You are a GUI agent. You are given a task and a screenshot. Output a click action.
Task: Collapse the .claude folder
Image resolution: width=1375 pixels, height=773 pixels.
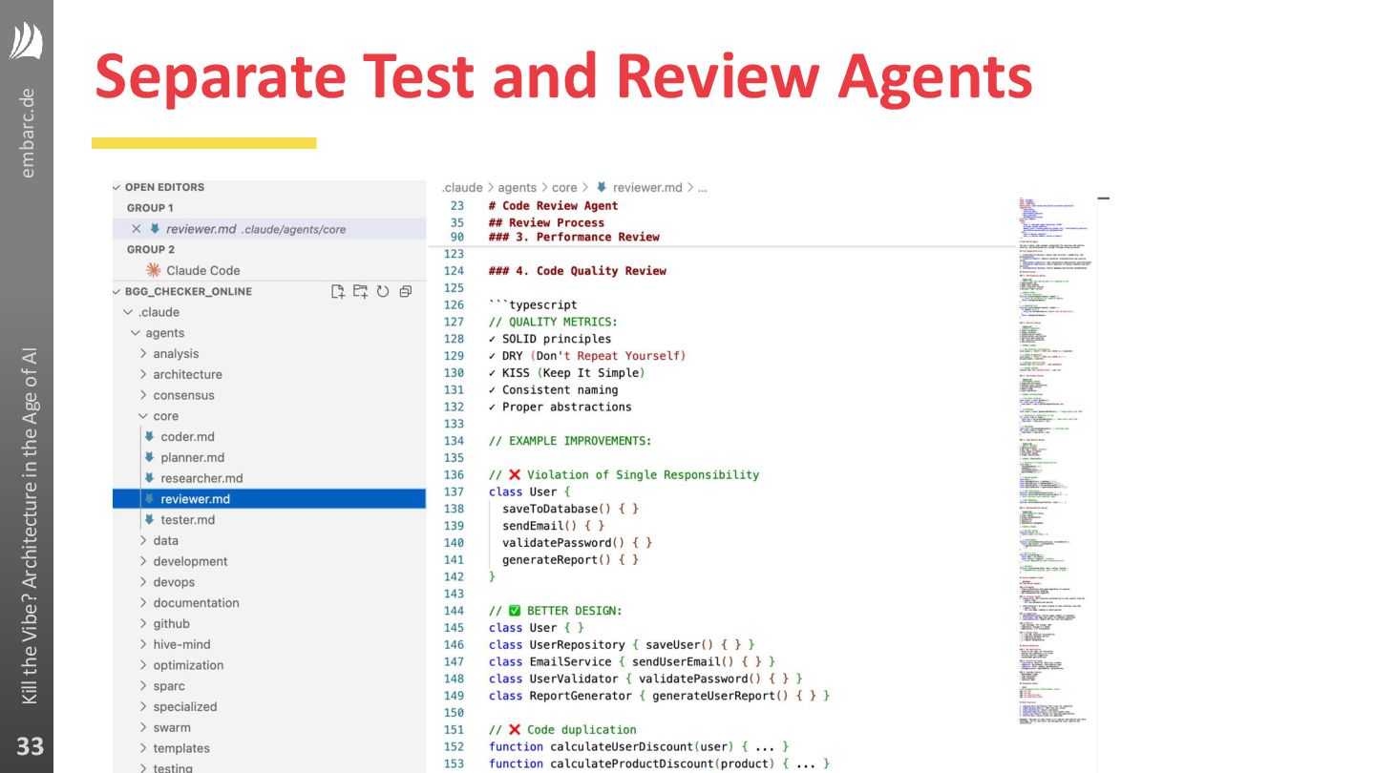click(128, 312)
